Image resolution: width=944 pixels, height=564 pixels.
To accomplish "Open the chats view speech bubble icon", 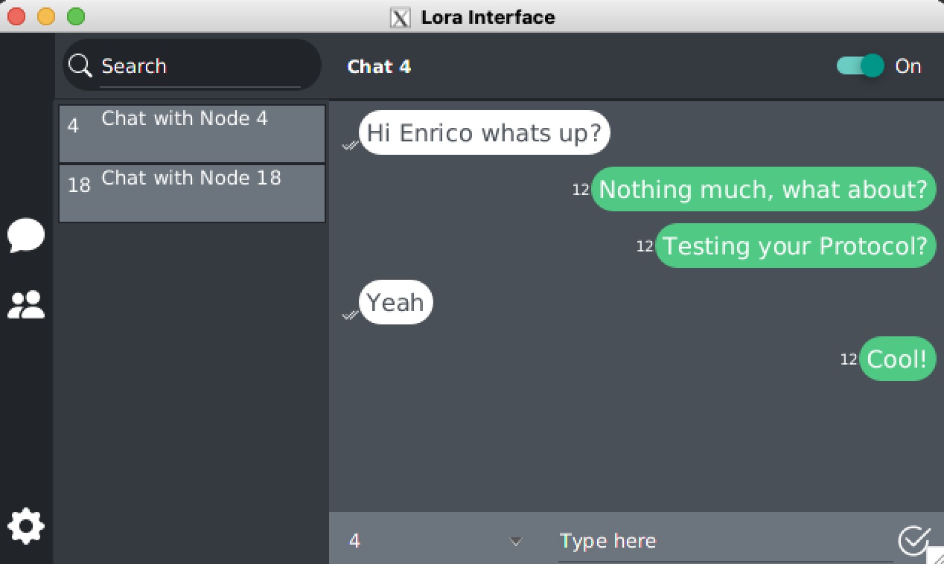I will point(26,236).
